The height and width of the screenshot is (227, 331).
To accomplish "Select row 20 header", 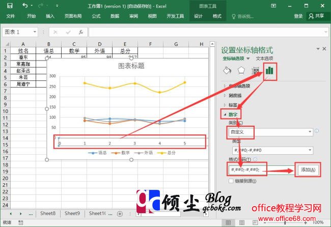I will pyautogui.click(x=5, y=178).
